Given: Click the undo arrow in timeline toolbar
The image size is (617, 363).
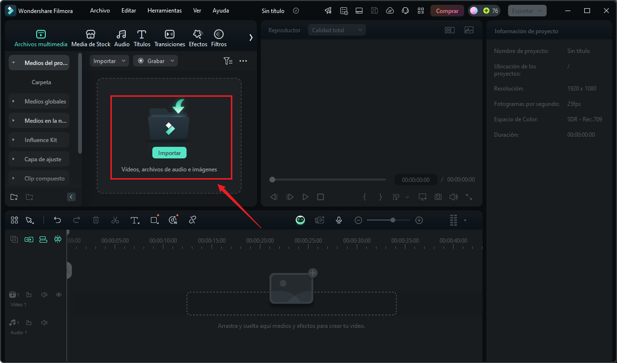Looking at the screenshot, I should 57,220.
